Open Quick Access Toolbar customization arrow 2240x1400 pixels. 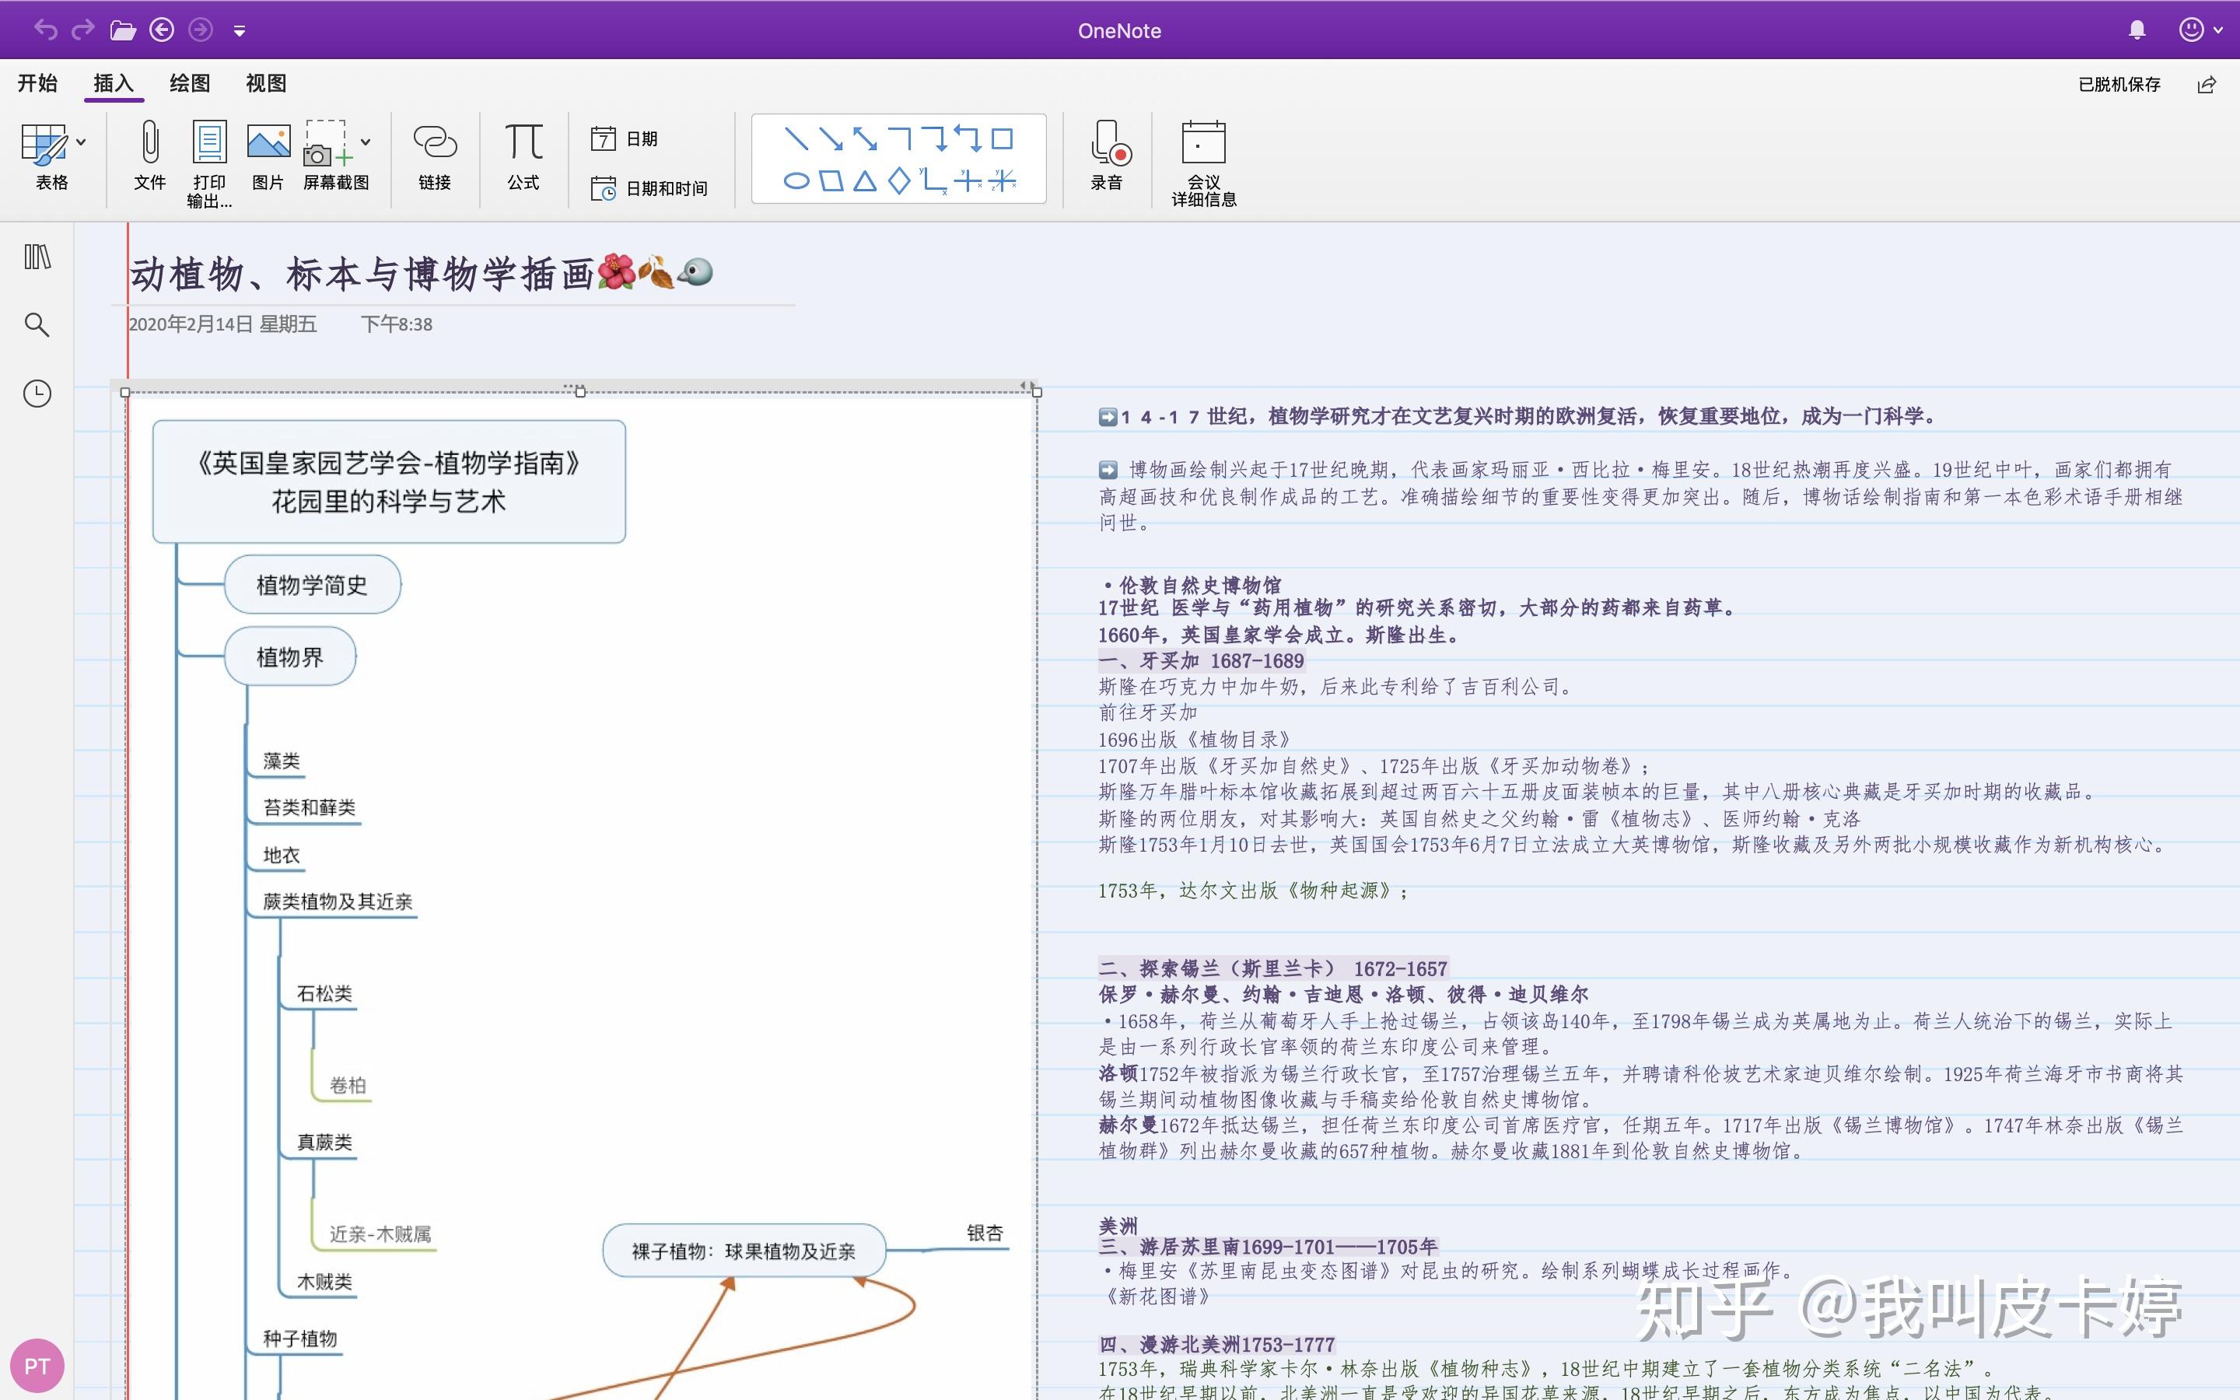[240, 31]
